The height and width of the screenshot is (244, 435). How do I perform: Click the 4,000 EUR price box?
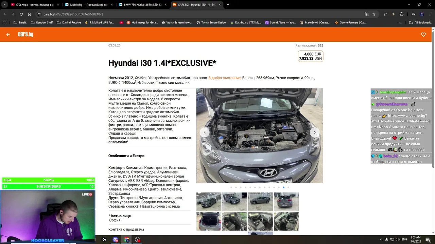tap(311, 56)
